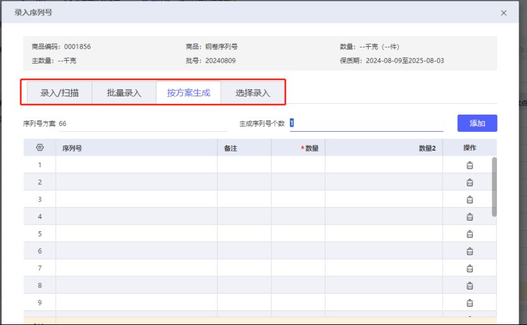Go to the 选择录入 tab
This screenshot has height=325, width=527.
tap(252, 92)
